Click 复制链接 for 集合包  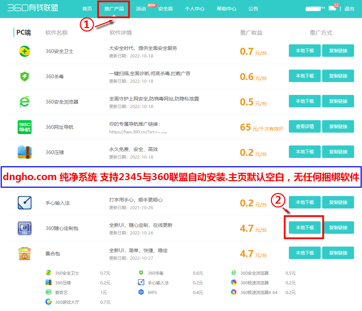point(338,253)
